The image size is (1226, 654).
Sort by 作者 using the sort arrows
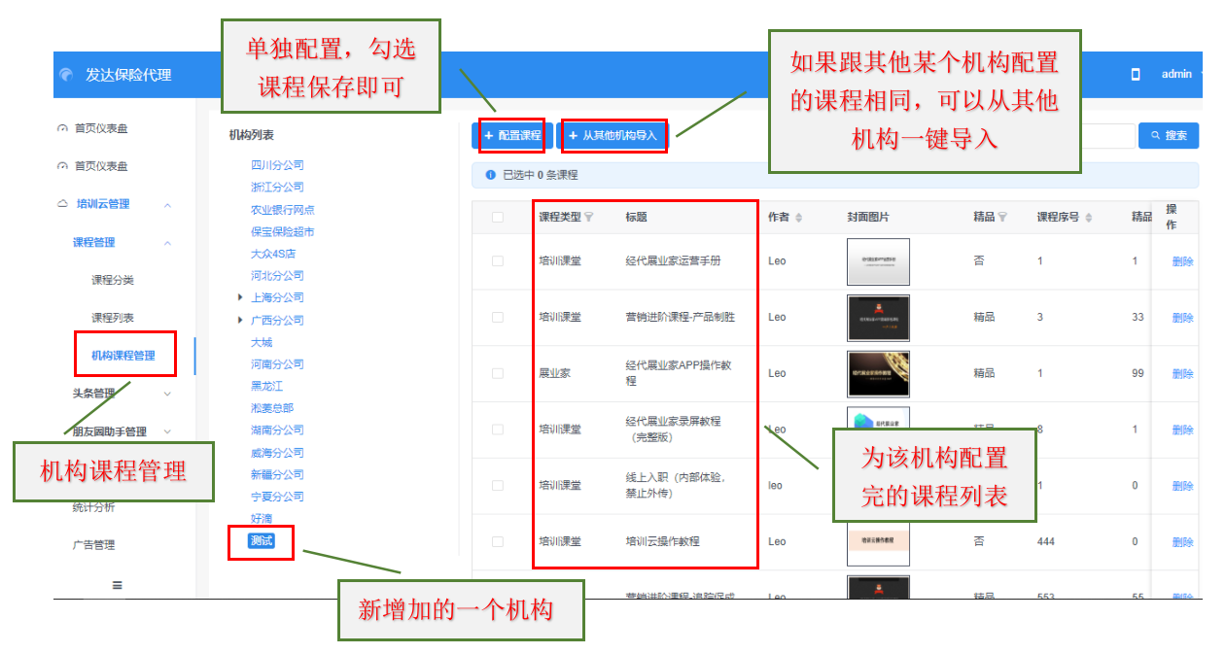pyautogui.click(x=798, y=218)
